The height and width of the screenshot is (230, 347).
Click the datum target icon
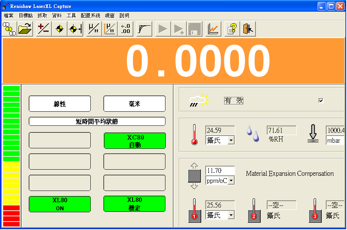pos(59,29)
